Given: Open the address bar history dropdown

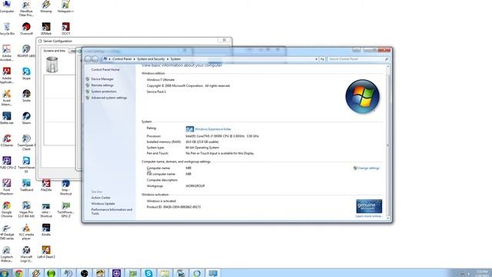Looking at the screenshot, I should coord(316,59).
